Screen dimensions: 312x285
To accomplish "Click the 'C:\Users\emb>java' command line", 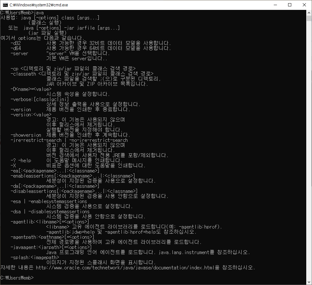I will click(x=22, y=13).
